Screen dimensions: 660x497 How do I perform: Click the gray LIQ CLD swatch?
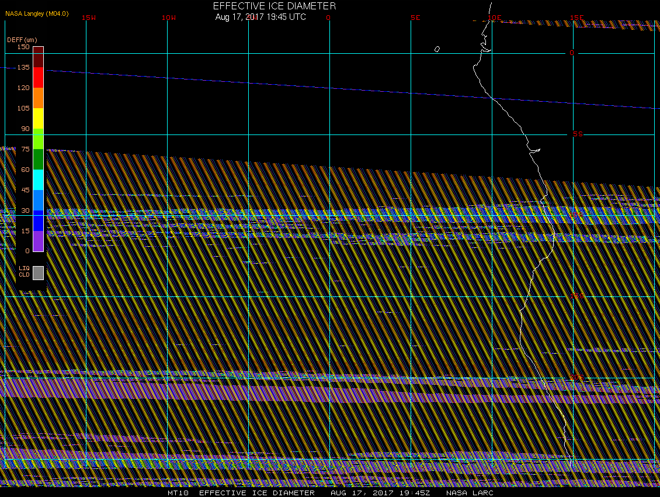tap(39, 272)
